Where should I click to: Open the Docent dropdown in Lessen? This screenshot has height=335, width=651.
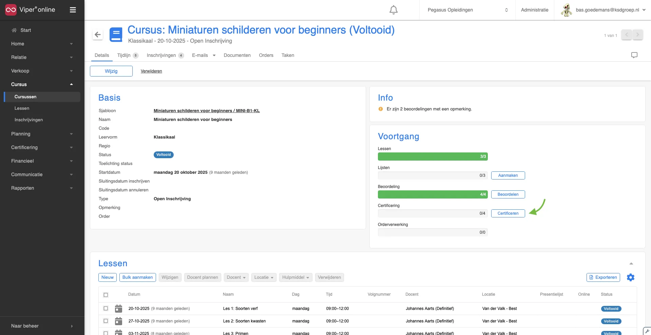tap(236, 277)
